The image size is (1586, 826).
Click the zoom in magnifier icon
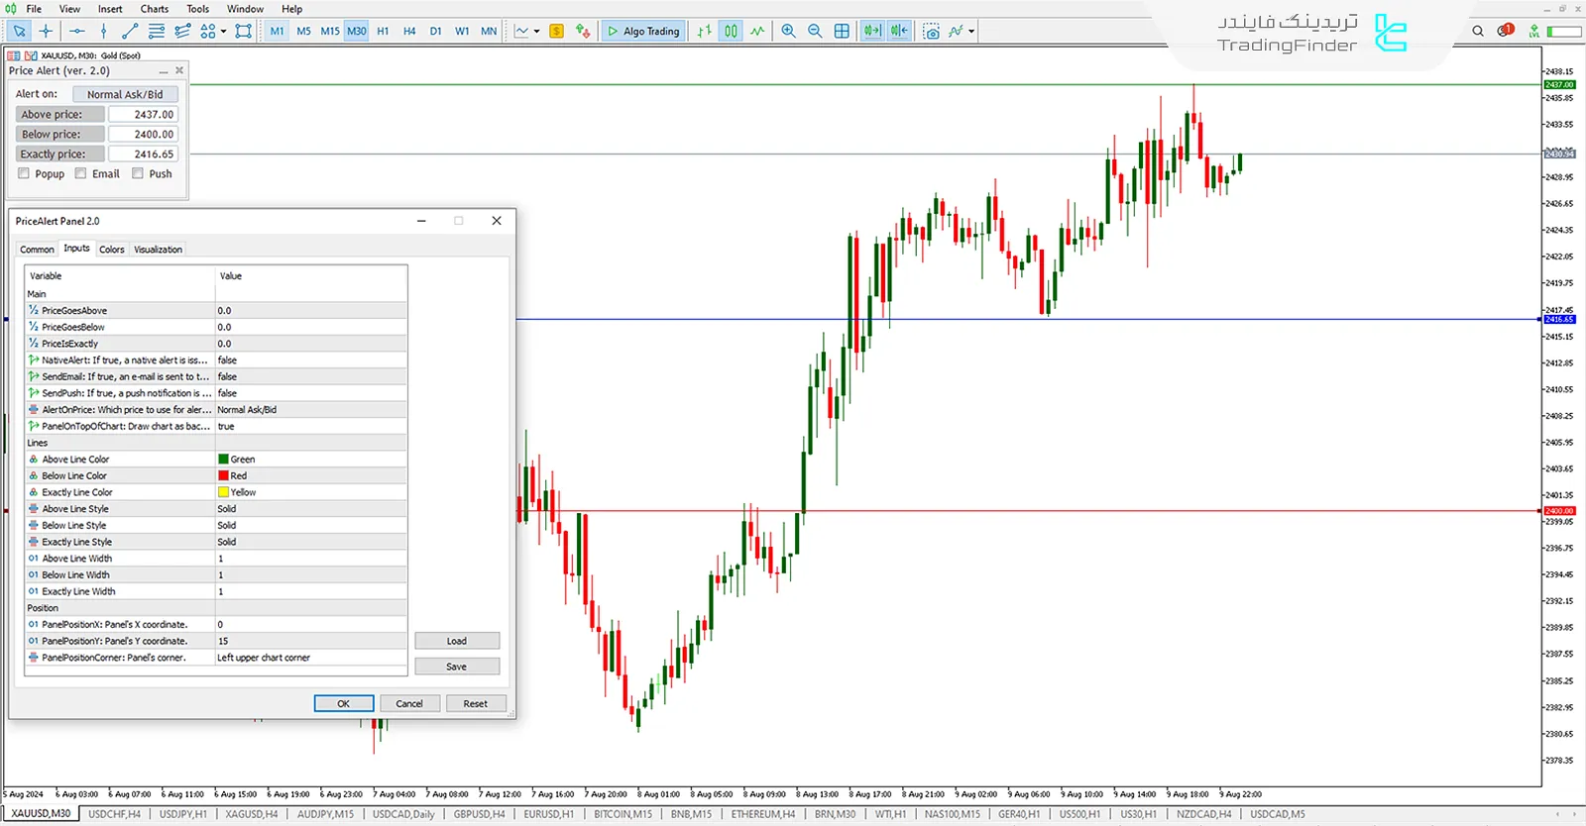click(788, 31)
